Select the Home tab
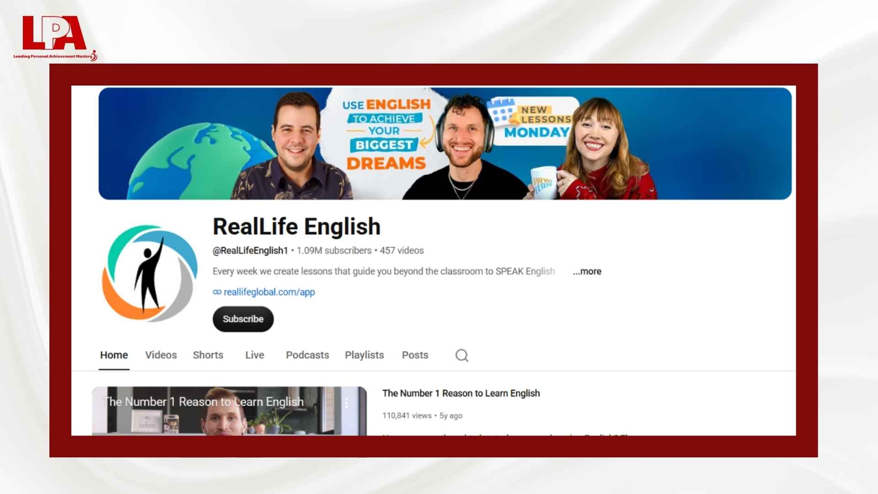This screenshot has height=494, width=878. coord(114,355)
